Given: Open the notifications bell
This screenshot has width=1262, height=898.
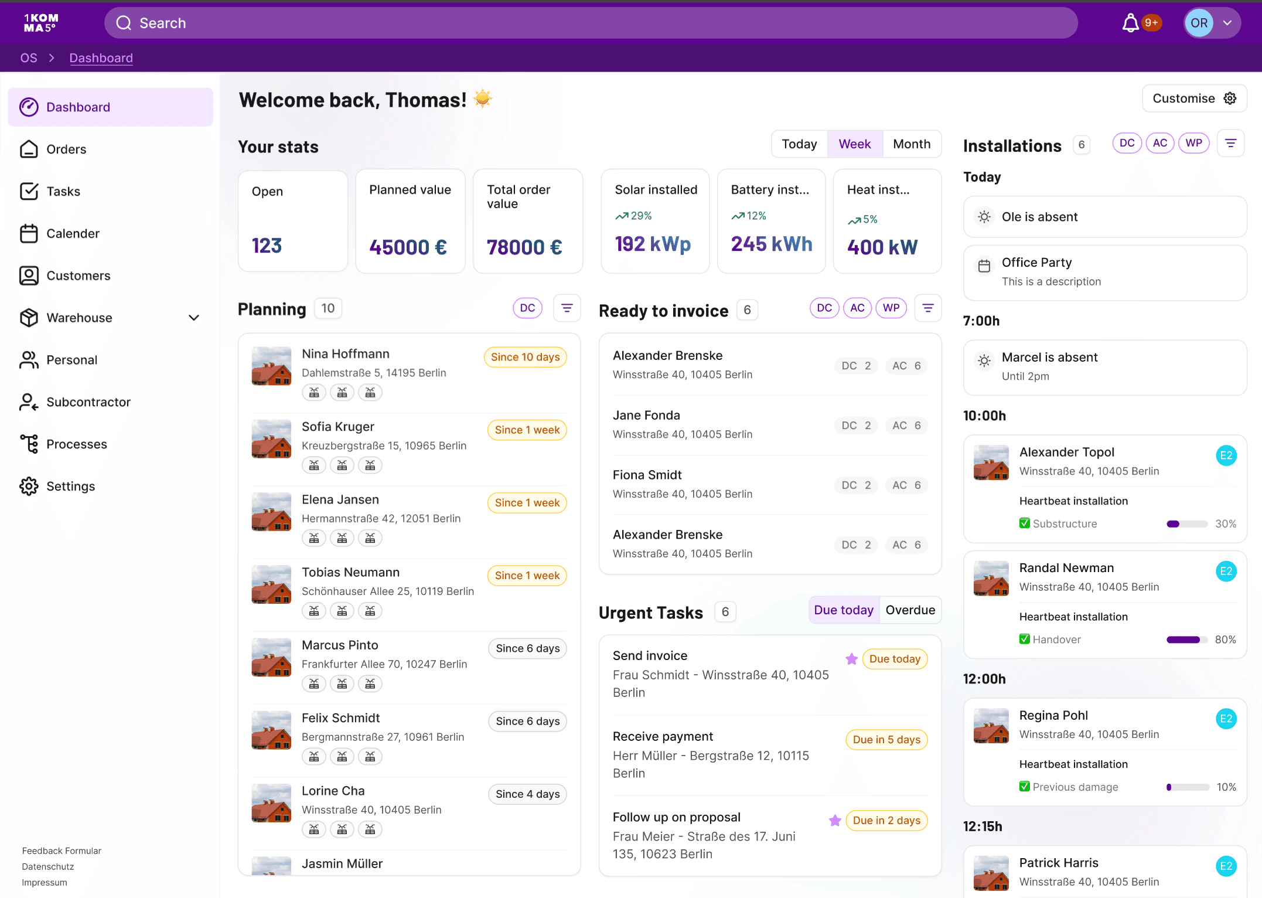Looking at the screenshot, I should pos(1130,23).
